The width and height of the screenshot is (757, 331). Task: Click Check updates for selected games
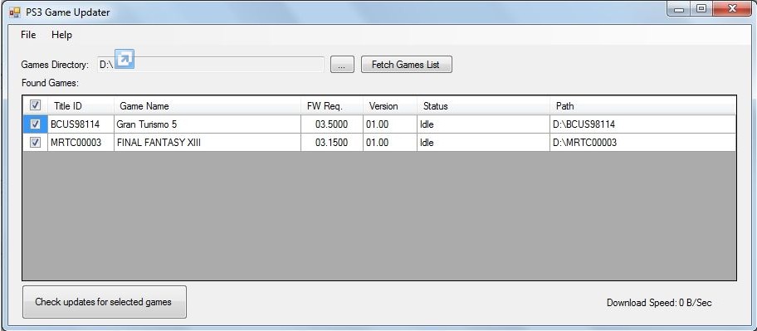[105, 302]
